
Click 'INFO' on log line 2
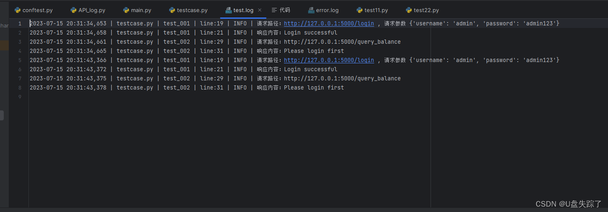(x=240, y=33)
